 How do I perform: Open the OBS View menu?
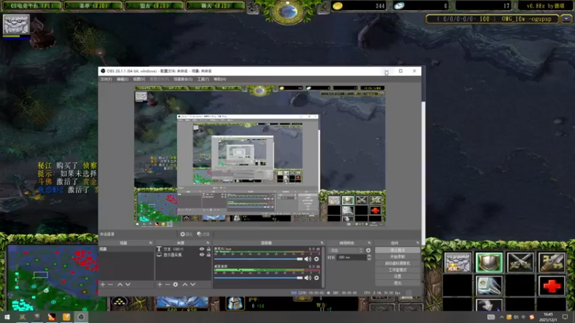point(139,79)
